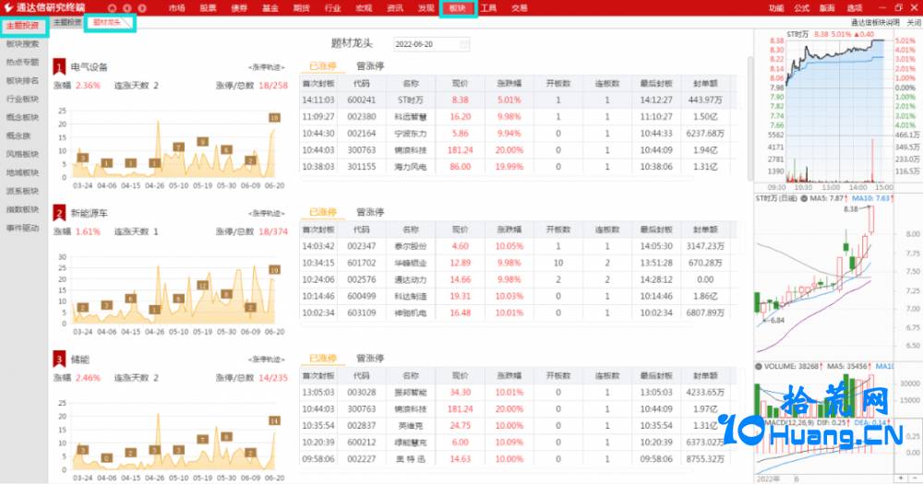This screenshot has width=923, height=484.
Task: Open the 功能 menu
Action: click(x=776, y=8)
